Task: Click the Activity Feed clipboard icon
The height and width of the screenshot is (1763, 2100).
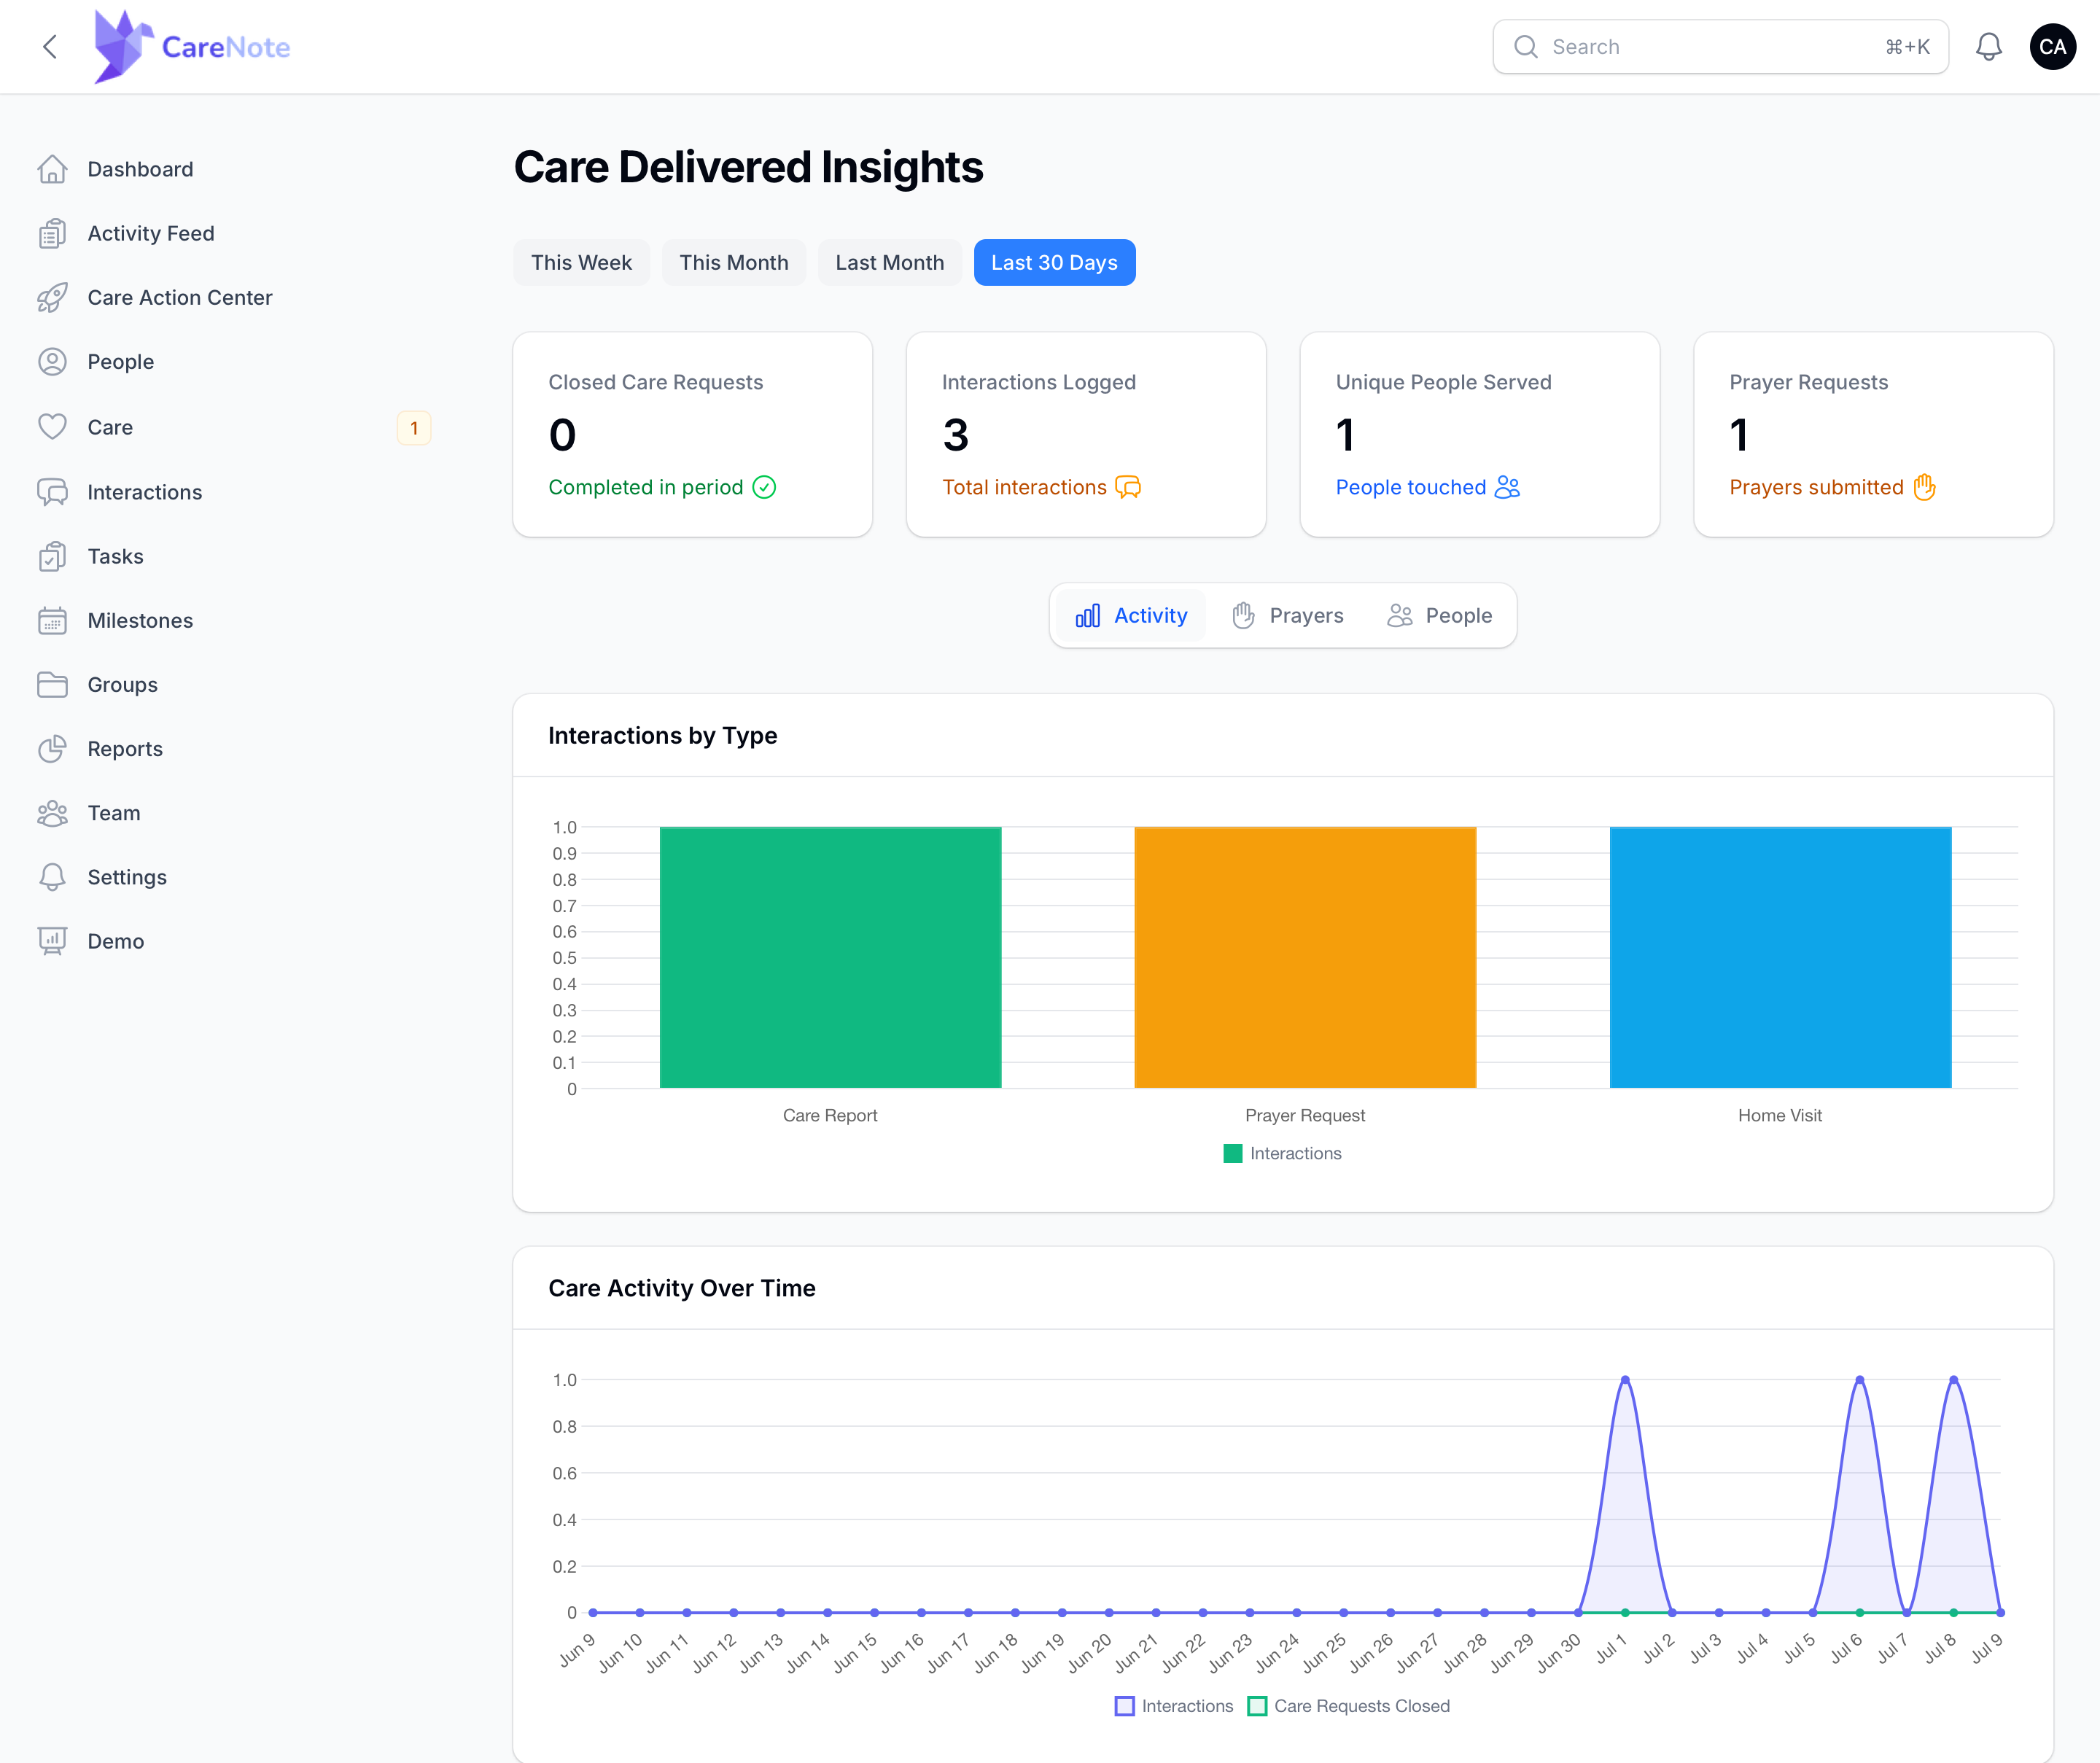Action: point(52,233)
